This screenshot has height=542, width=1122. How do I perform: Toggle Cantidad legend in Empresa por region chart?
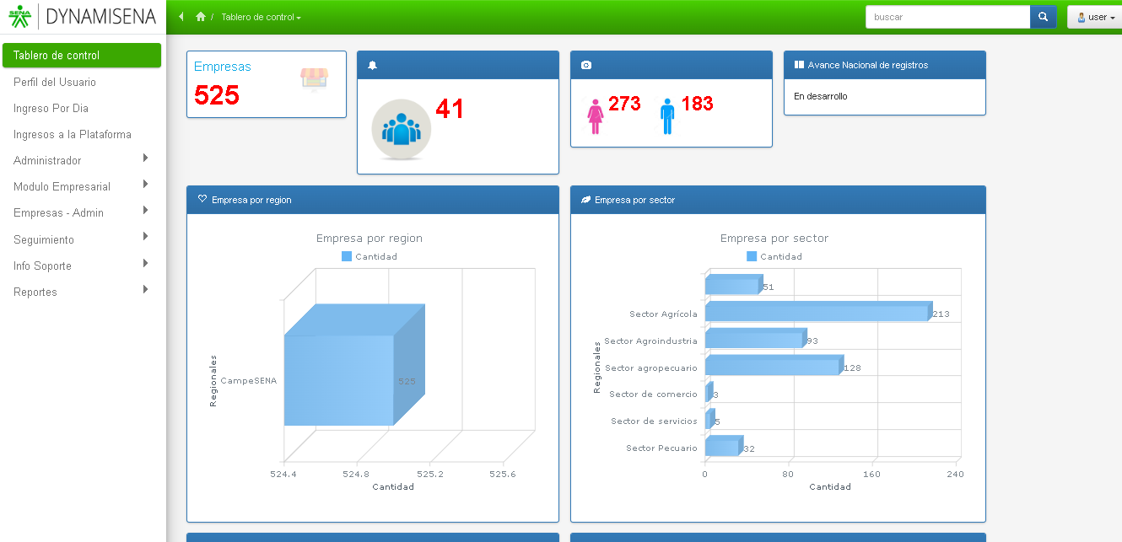click(x=370, y=257)
